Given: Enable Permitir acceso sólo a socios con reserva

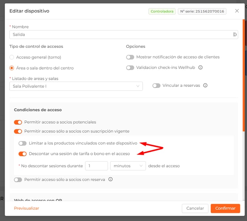Looking at the screenshot, I should coord(18,179).
